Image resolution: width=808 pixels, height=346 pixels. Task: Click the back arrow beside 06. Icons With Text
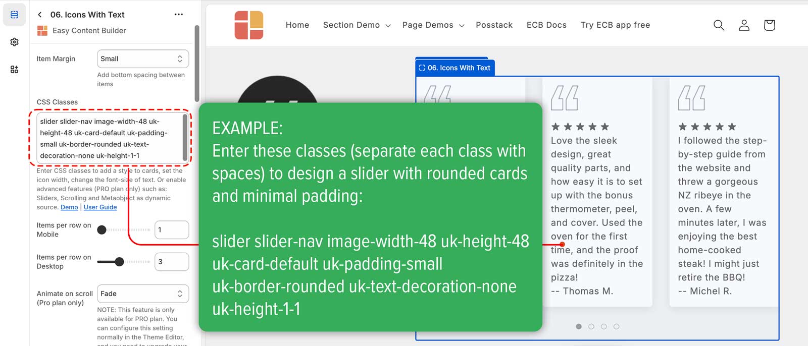pyautogui.click(x=40, y=15)
